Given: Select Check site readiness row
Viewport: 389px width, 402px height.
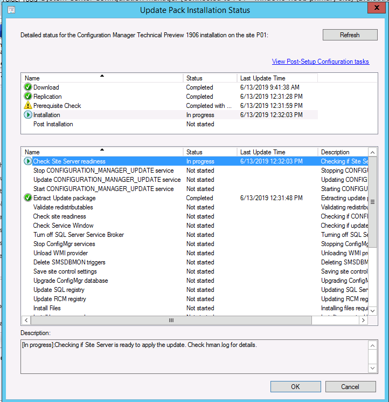Looking at the screenshot, I should [x=195, y=216].
